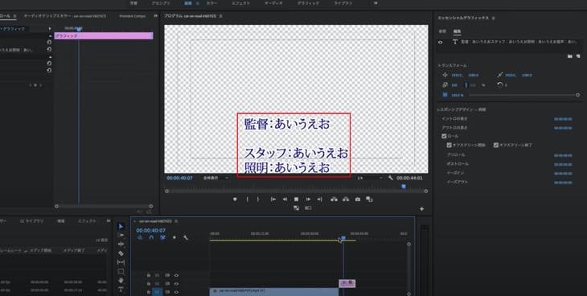Create a new layer in Essential Graphics
587x296 pixels.
578,56
